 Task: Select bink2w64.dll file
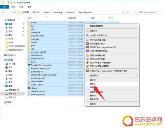[x=37, y=55]
